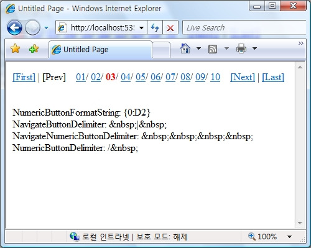Focus the Live Search box

pyautogui.click(x=244, y=27)
